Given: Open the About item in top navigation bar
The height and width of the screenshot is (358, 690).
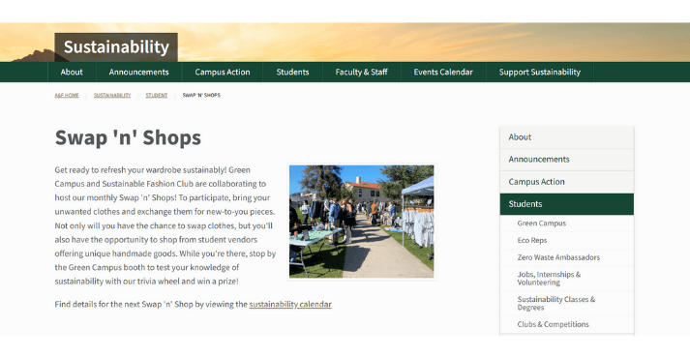Looking at the screenshot, I should click(x=72, y=73).
